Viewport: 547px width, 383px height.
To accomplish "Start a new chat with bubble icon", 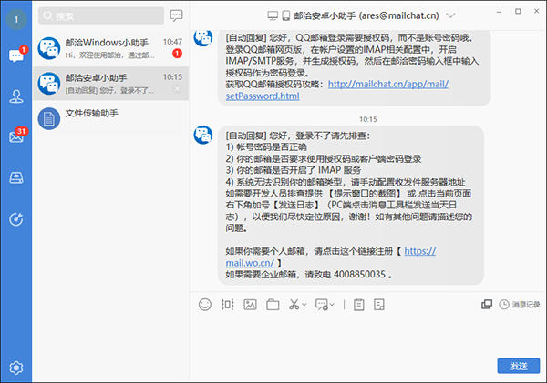I will coord(176,15).
